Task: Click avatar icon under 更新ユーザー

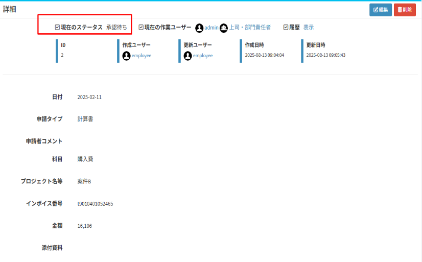Action: pos(188,56)
